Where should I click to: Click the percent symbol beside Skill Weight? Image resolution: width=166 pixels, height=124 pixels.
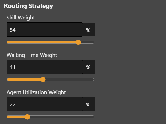click(88, 30)
